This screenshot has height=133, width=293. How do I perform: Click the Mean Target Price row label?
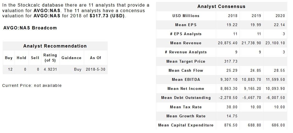click(186, 61)
